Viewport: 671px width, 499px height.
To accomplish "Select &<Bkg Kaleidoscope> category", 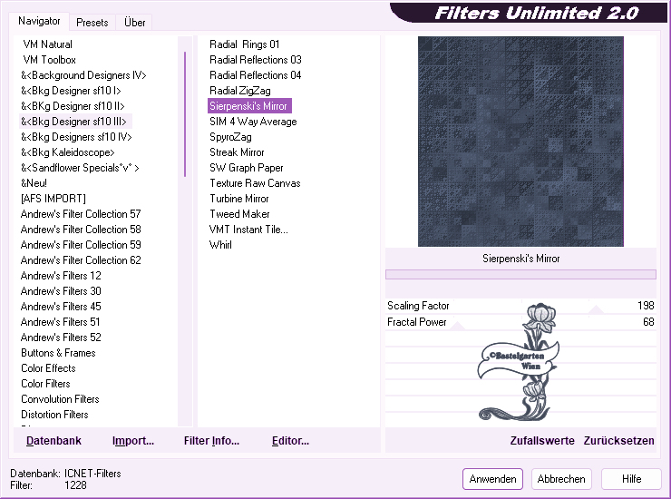I will click(x=68, y=152).
